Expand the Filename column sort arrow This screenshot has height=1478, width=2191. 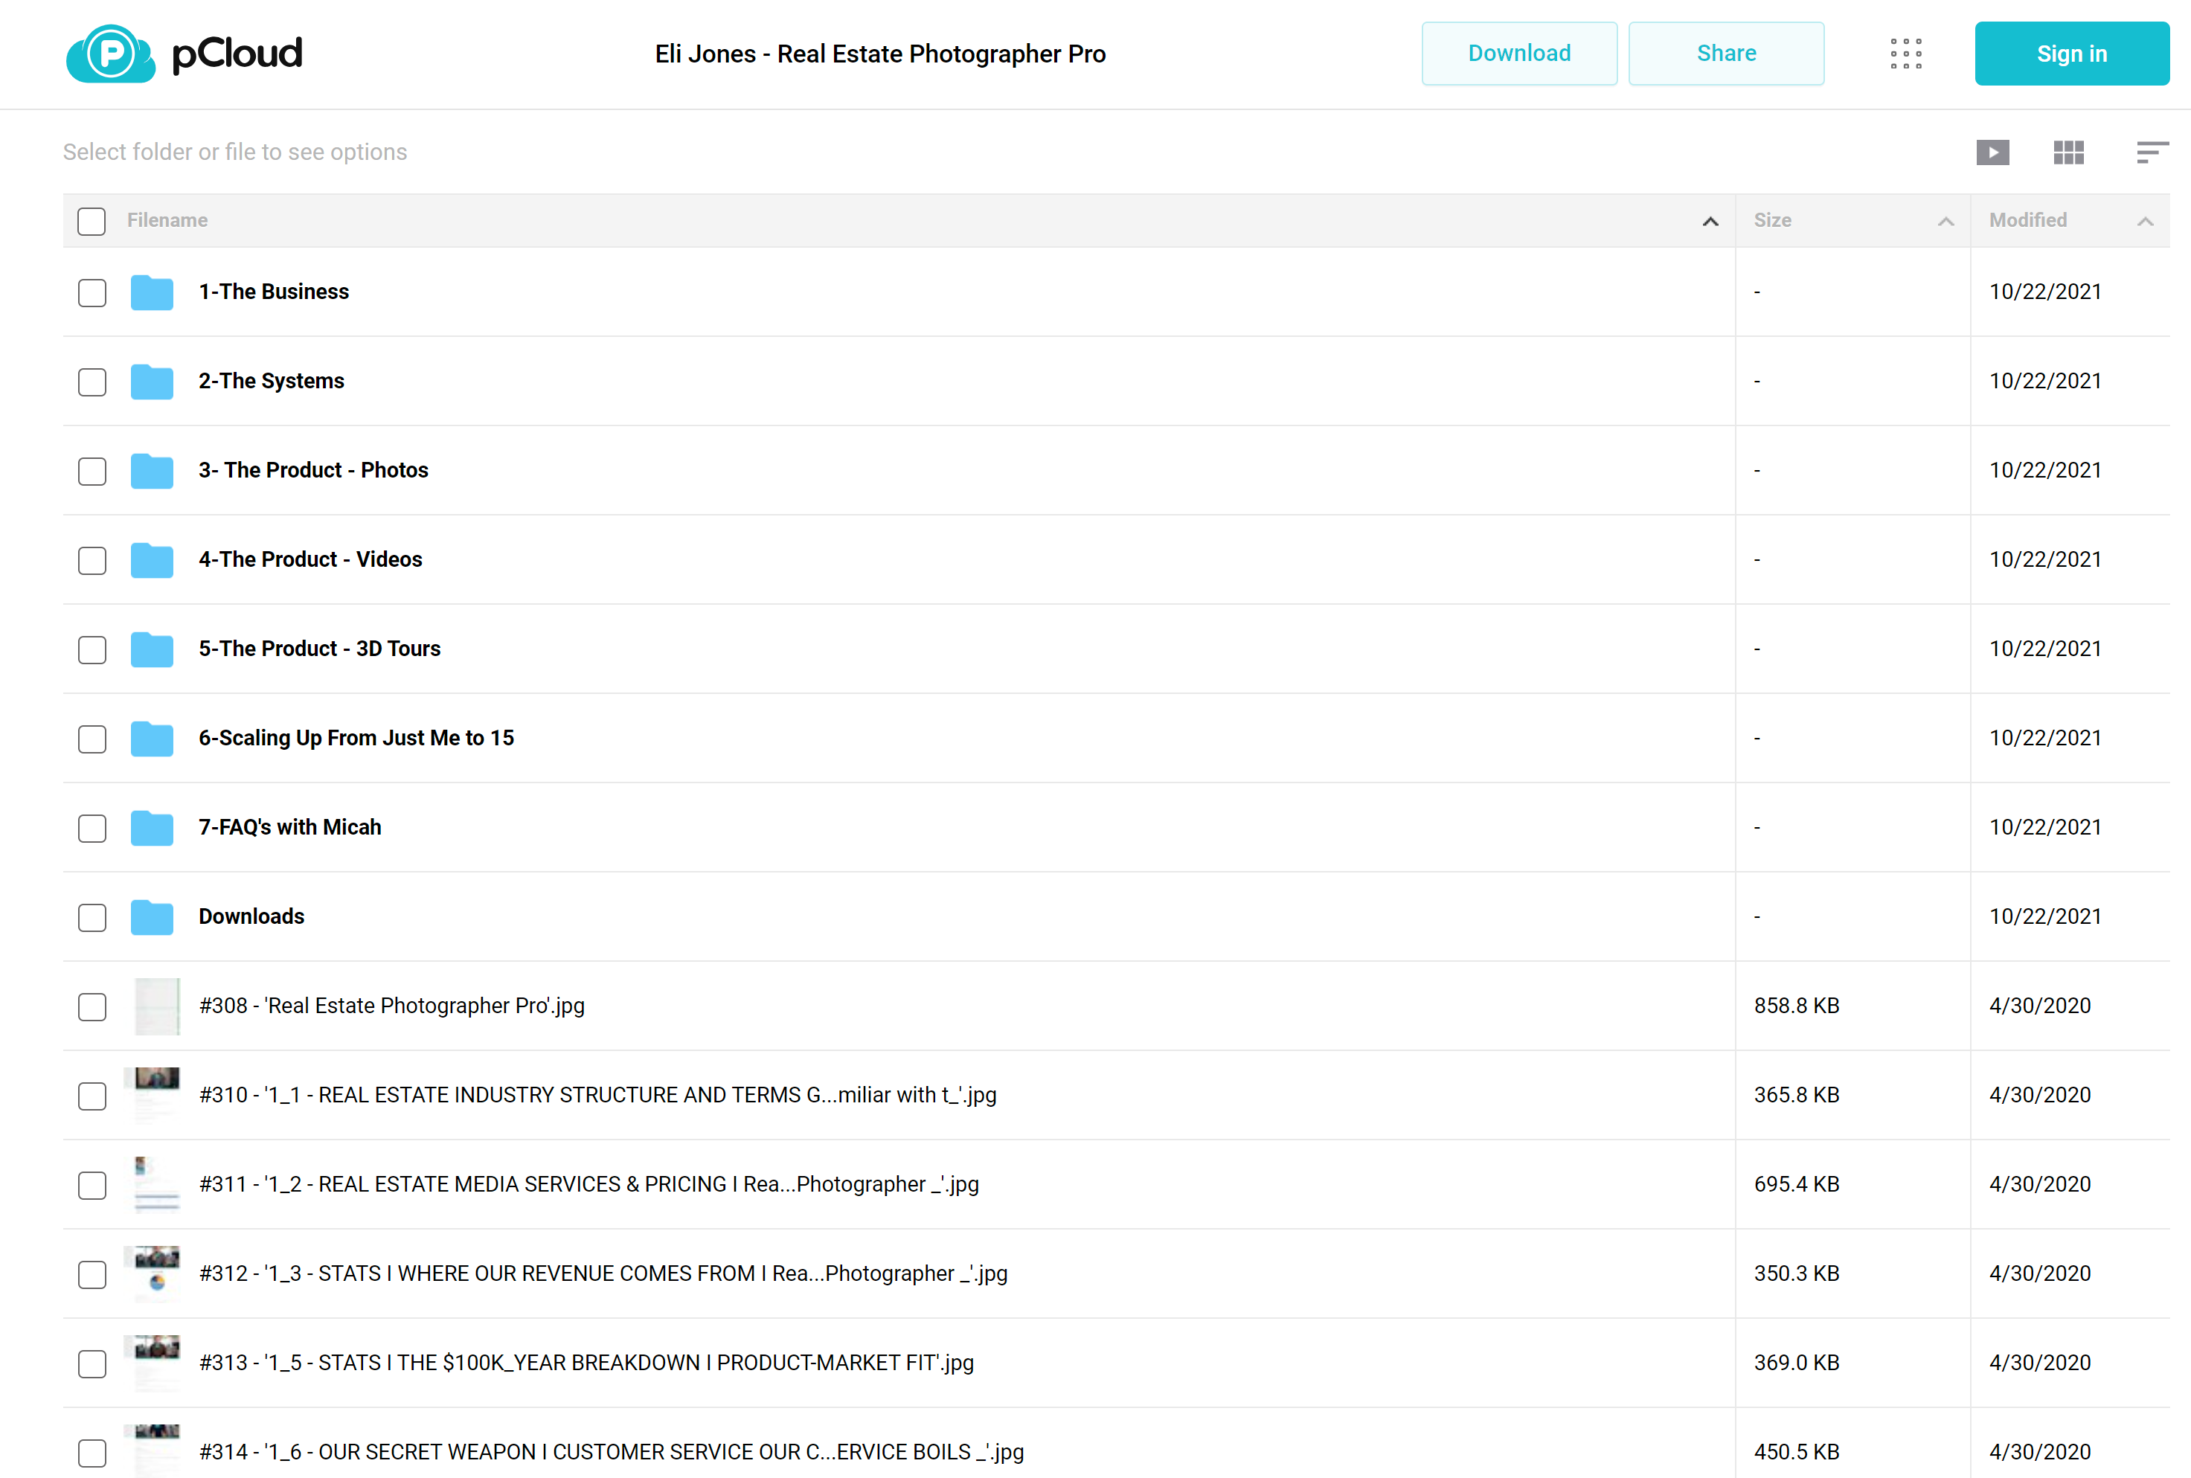pyautogui.click(x=1711, y=221)
